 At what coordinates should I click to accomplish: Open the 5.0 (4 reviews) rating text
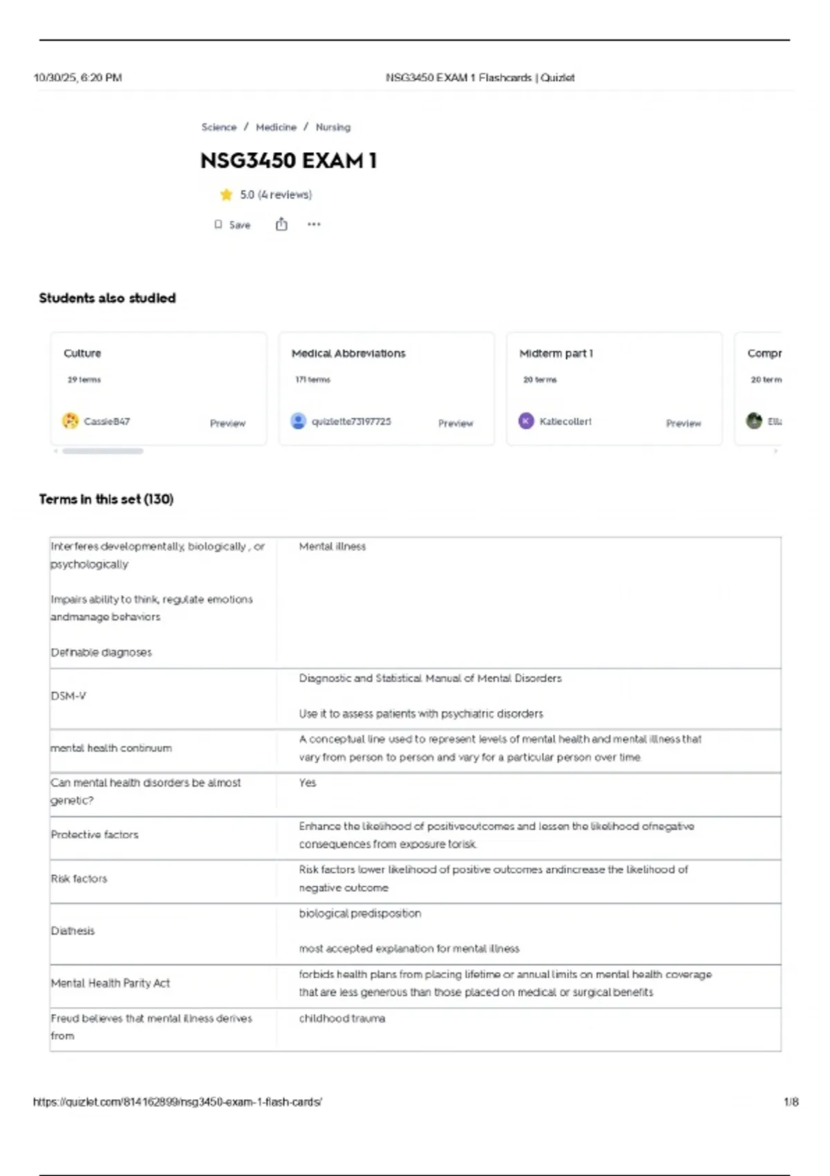(276, 195)
